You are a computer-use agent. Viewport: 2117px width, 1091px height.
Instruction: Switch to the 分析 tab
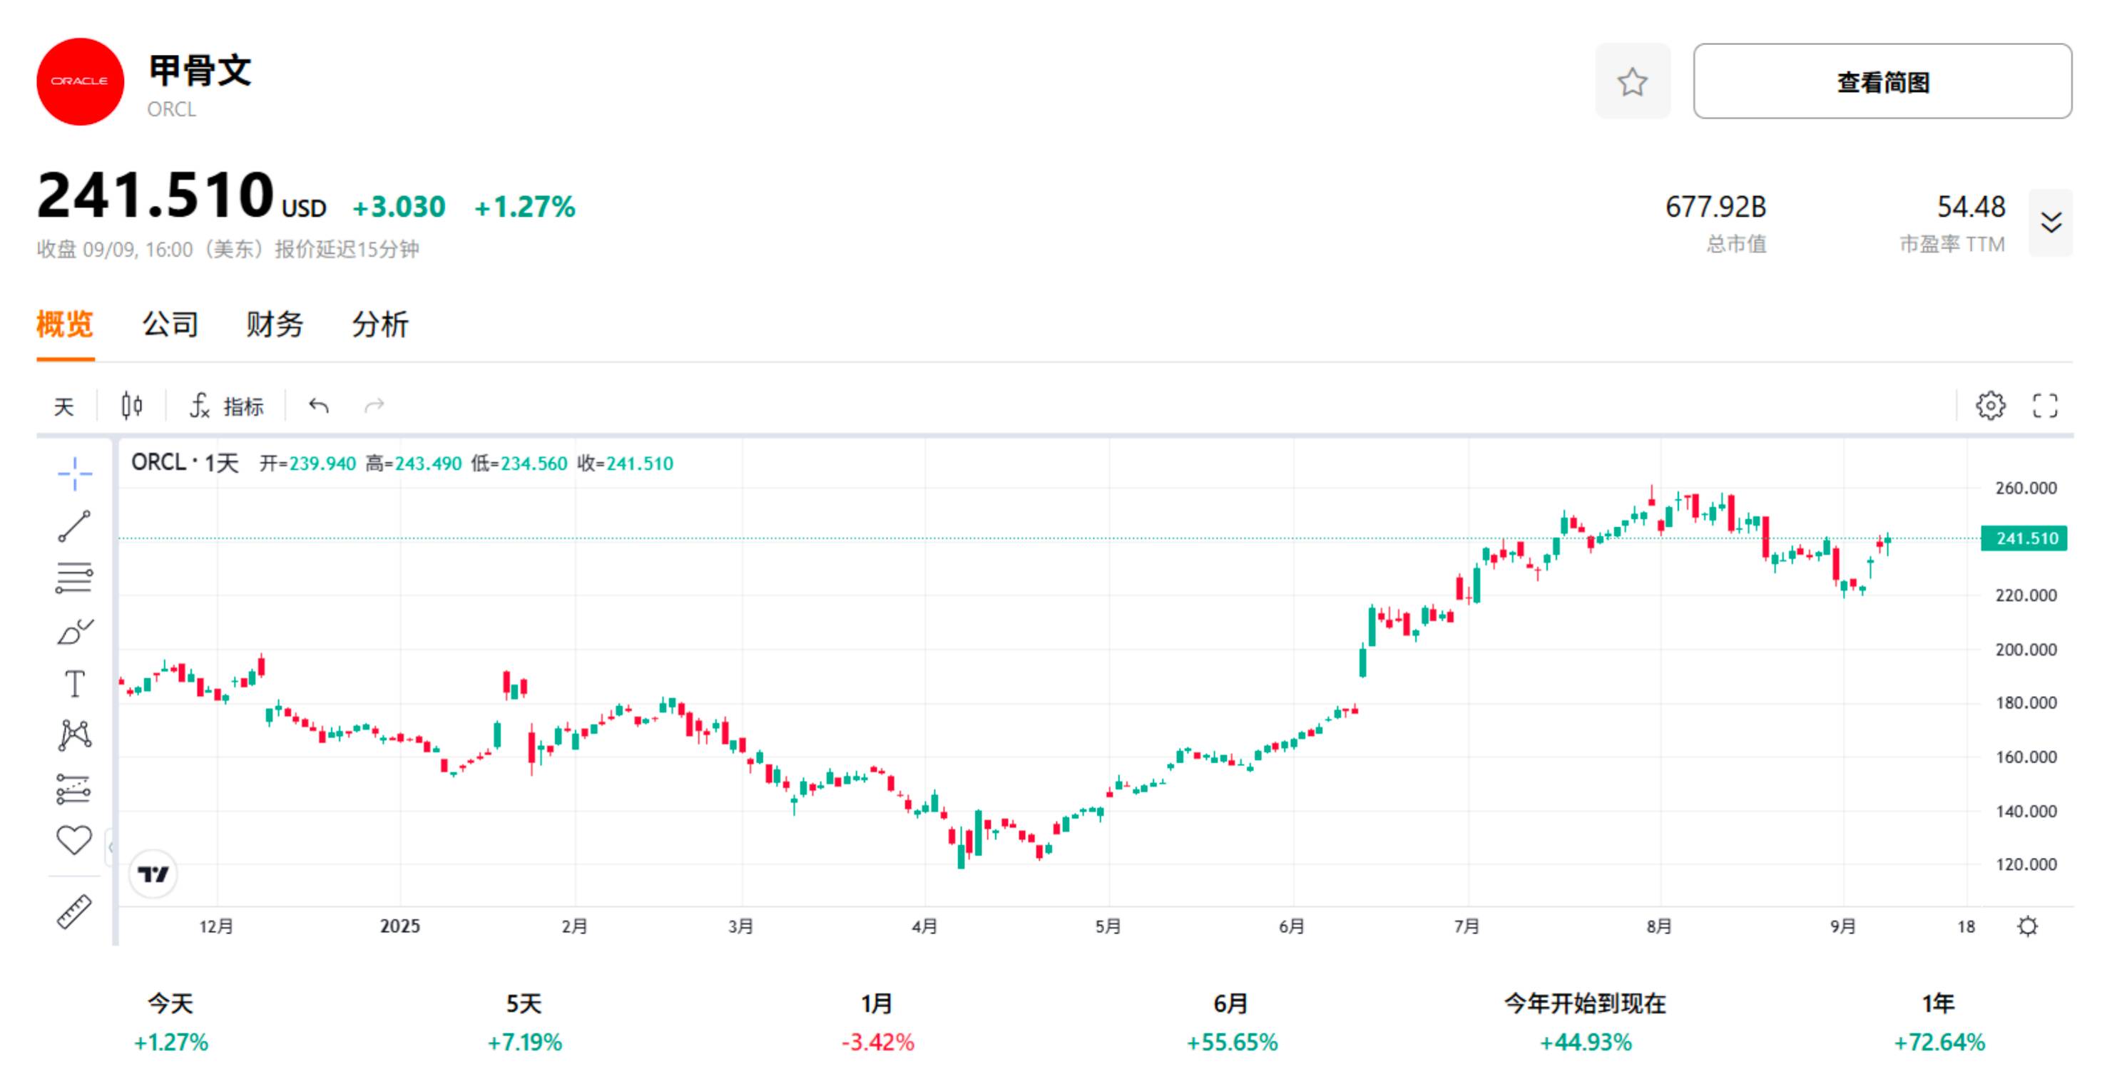pyautogui.click(x=379, y=324)
